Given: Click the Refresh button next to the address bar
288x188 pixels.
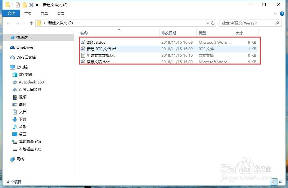Looking at the screenshot, I should 213,23.
